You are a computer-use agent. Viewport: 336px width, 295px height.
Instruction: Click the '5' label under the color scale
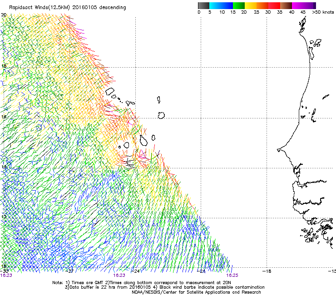point(210,12)
